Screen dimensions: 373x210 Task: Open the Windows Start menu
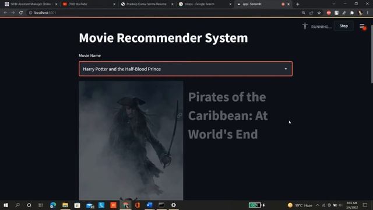point(6,205)
